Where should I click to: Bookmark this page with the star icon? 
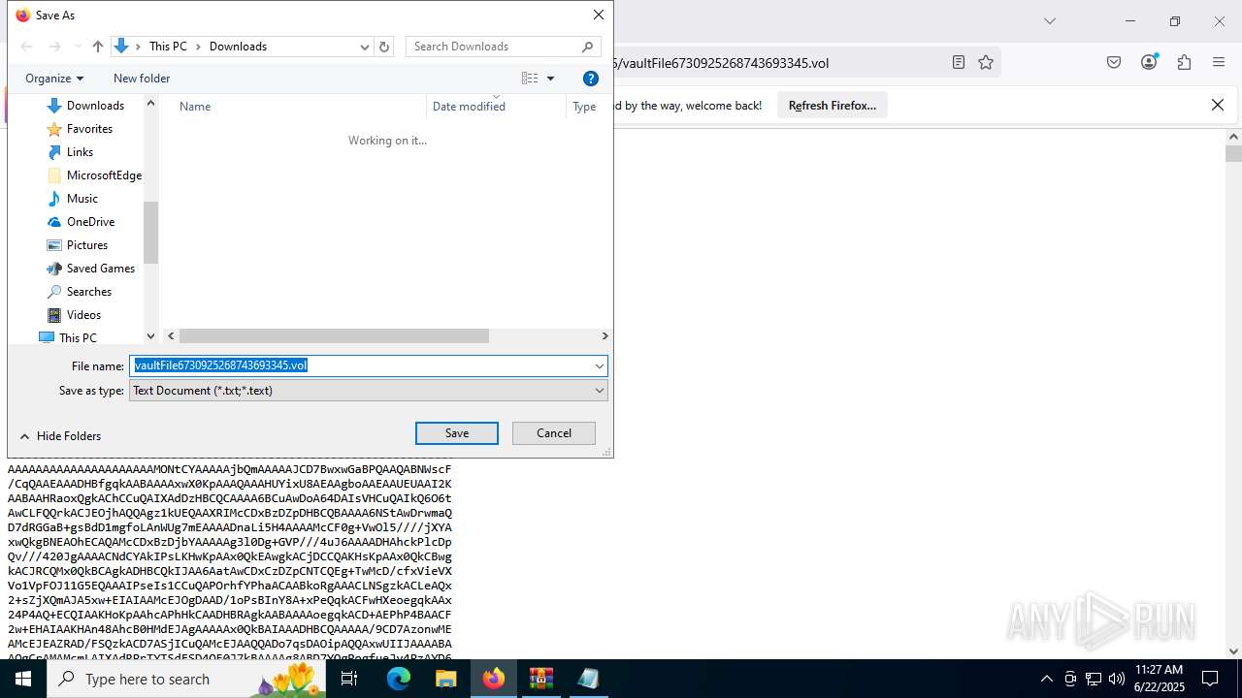point(986,62)
